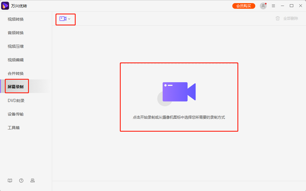This screenshot has width=306, height=191.
Task: Switch to 音频转换 tab
Action: point(16,33)
